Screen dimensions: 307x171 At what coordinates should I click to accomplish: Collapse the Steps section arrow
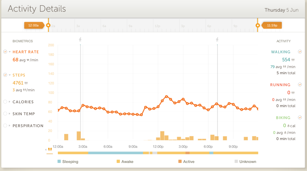point(10,75)
